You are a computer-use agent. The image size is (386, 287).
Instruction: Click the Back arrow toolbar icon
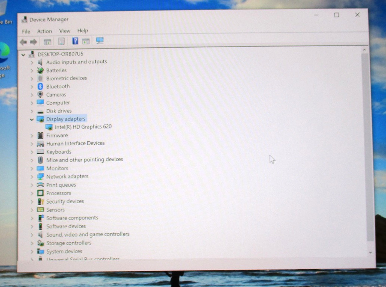click(x=23, y=42)
